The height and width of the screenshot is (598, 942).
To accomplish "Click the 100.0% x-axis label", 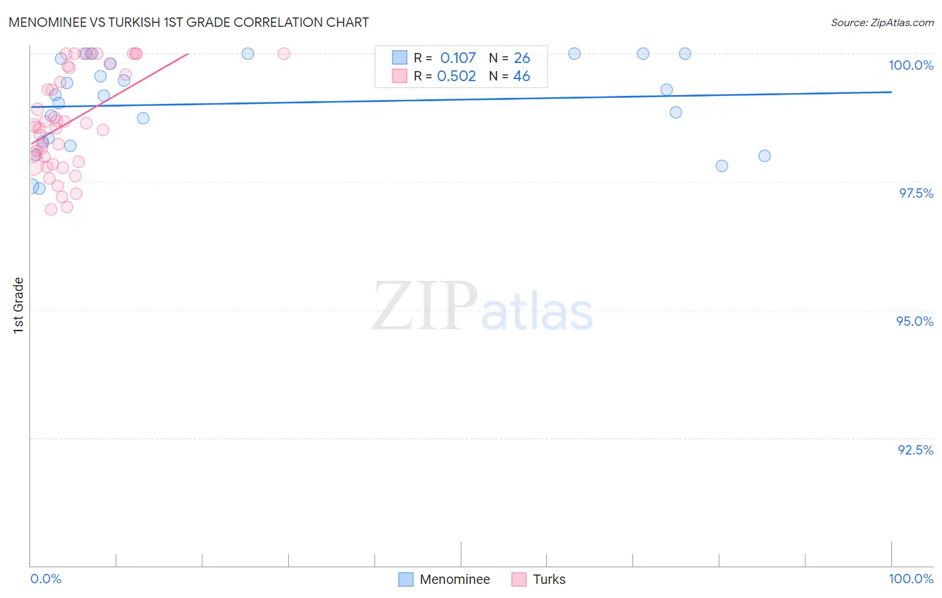I will point(911,579).
